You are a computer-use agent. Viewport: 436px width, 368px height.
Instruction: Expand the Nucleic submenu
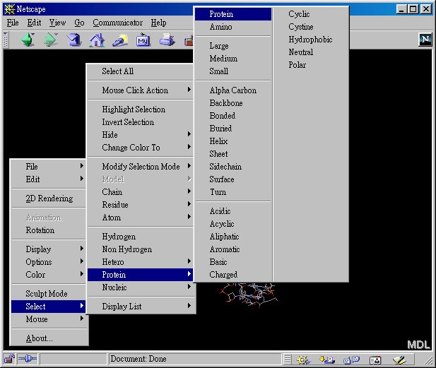[141, 287]
